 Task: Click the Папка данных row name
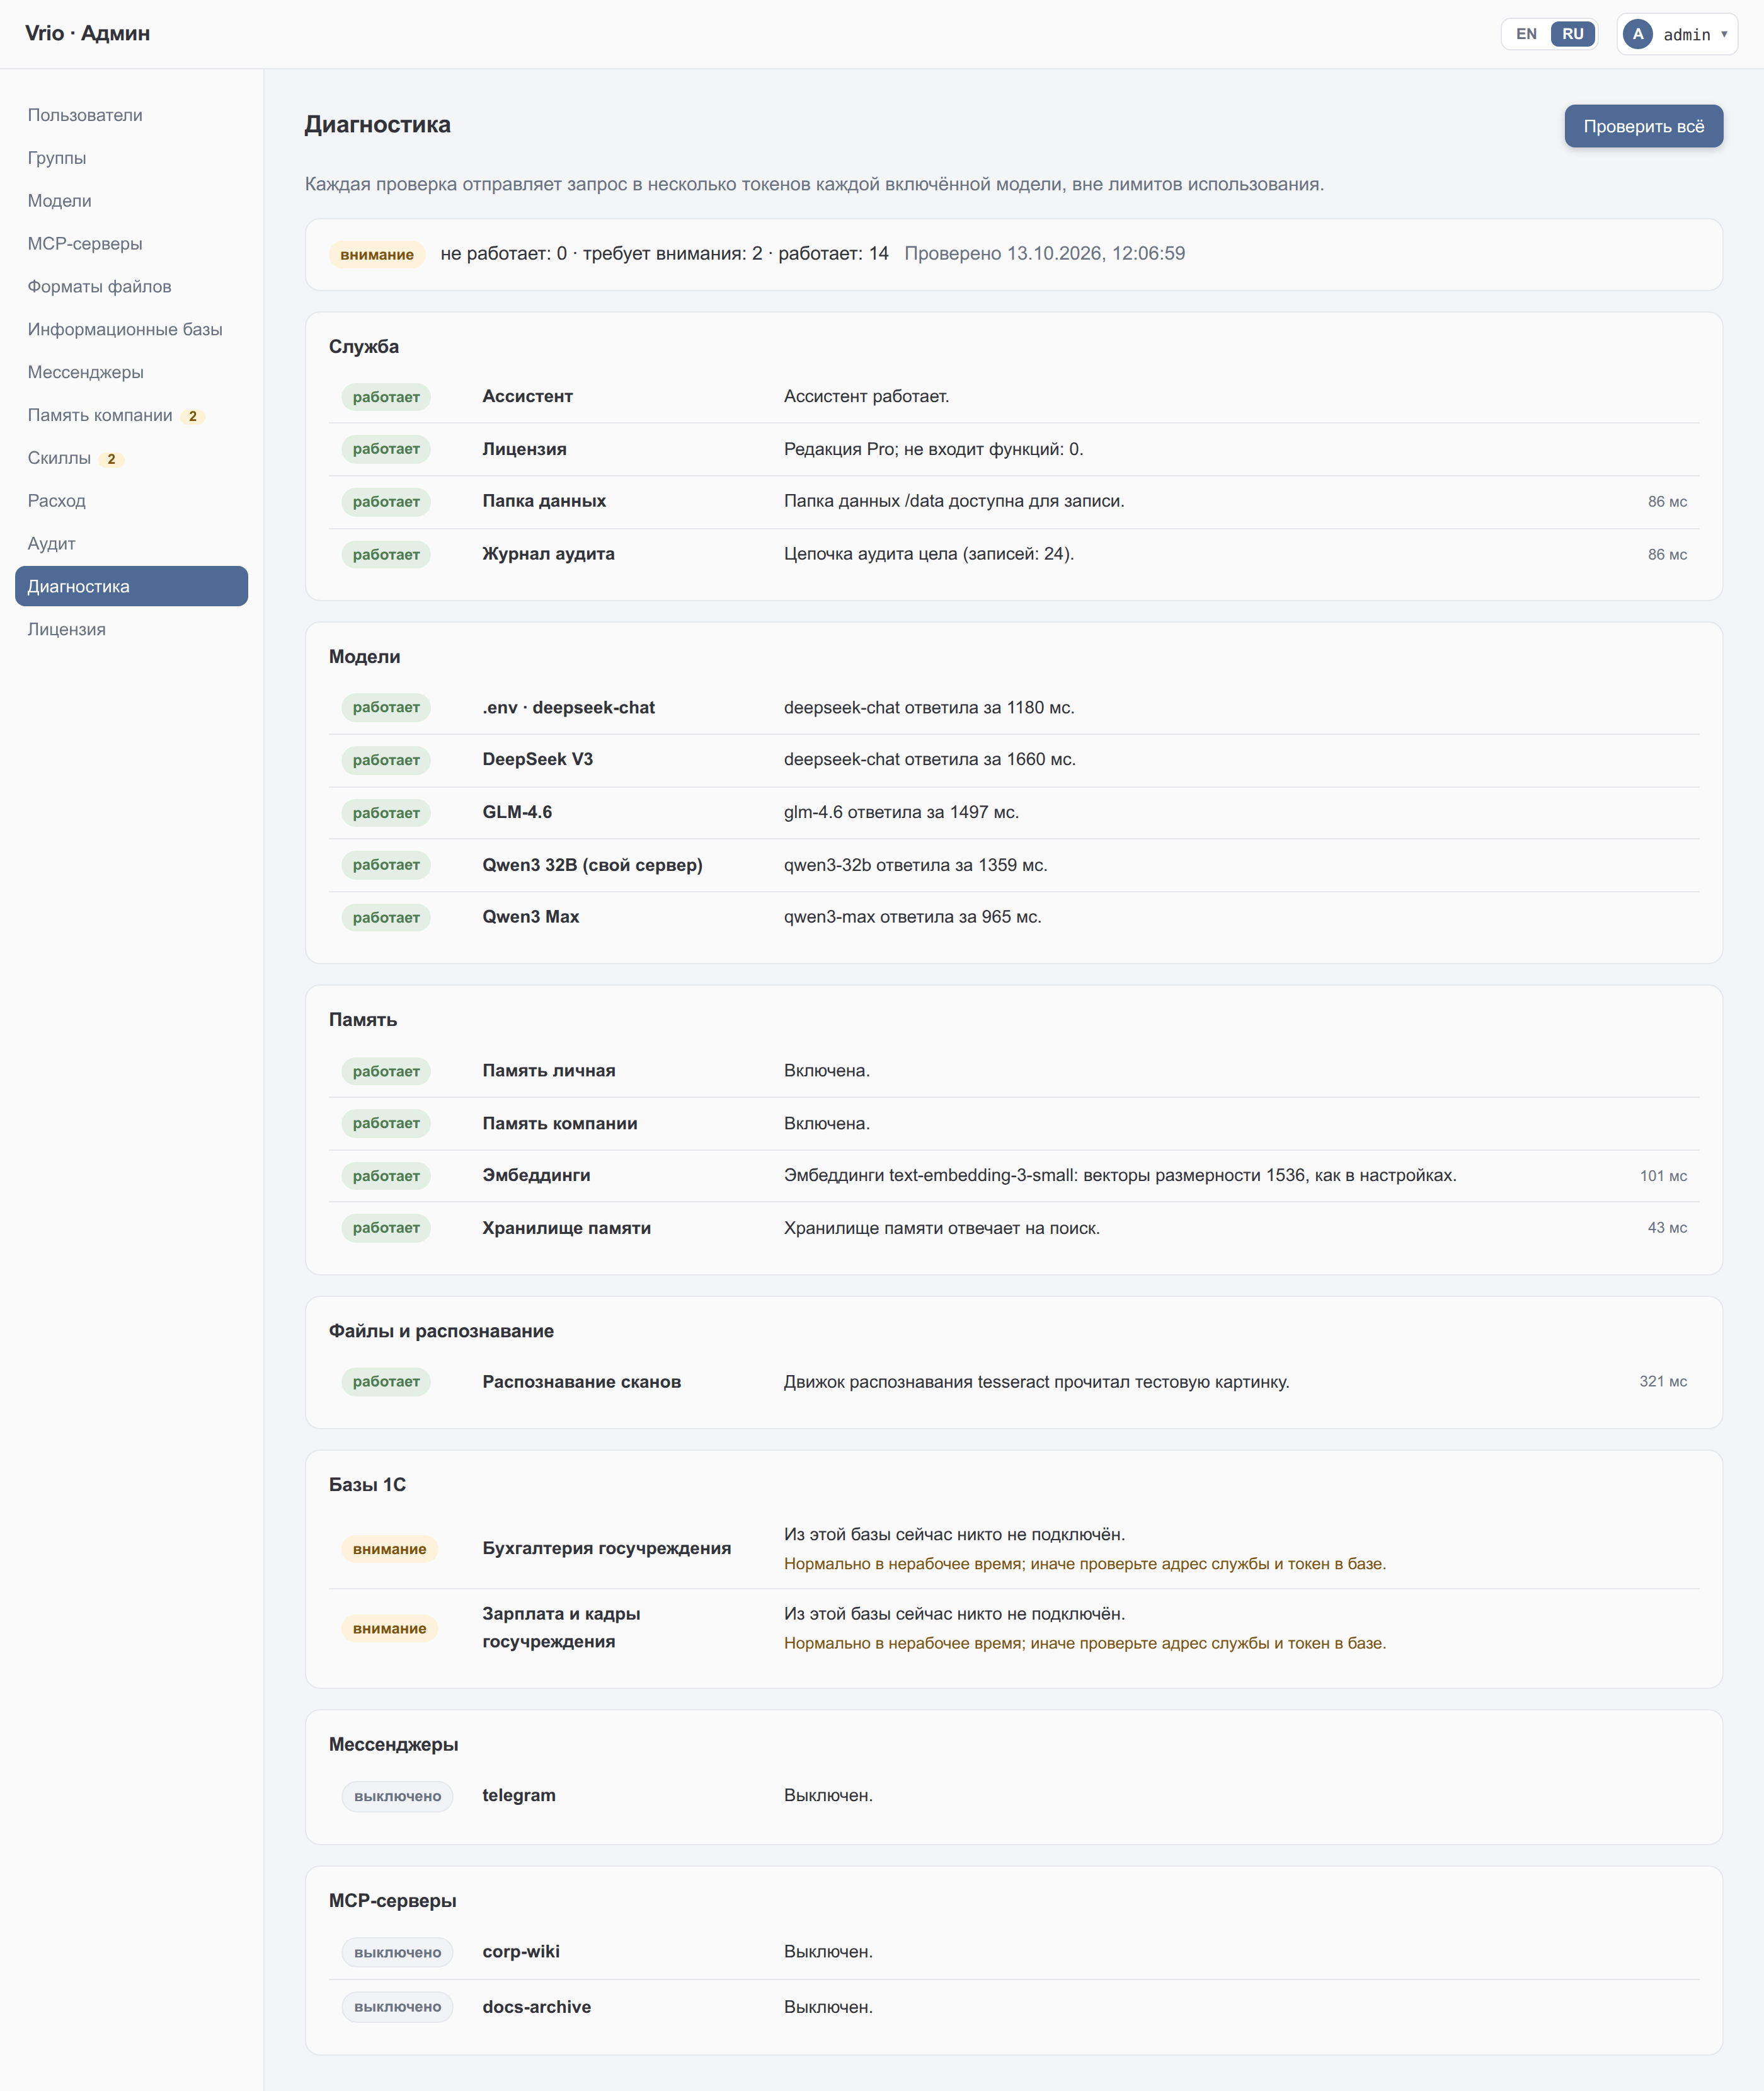tap(544, 500)
